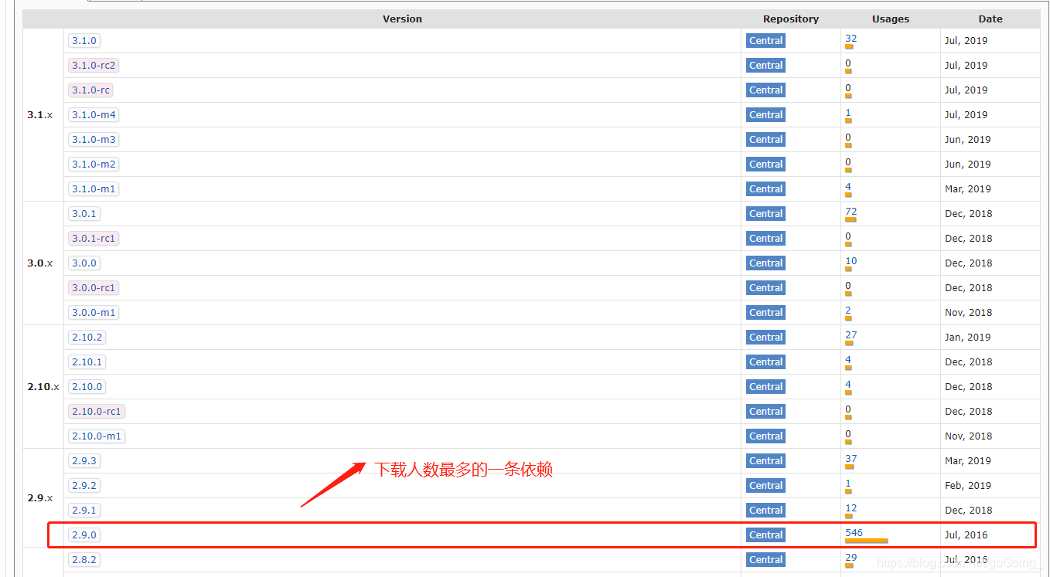This screenshot has height=577, width=1050.
Task: Open usages count 2 for 3.0.0-m1
Action: pos(848,311)
